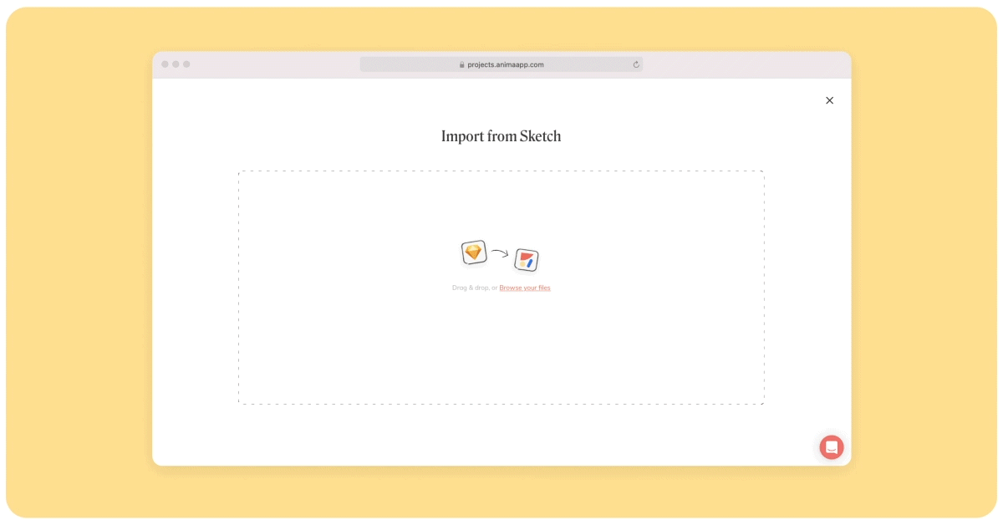Click inside the dashed file drop zone
The height and width of the screenshot is (525, 1003).
click(x=501, y=351)
